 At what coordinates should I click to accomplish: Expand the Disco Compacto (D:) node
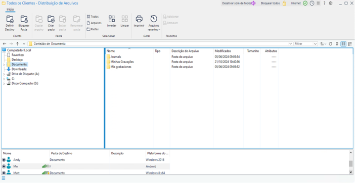pos(4,84)
